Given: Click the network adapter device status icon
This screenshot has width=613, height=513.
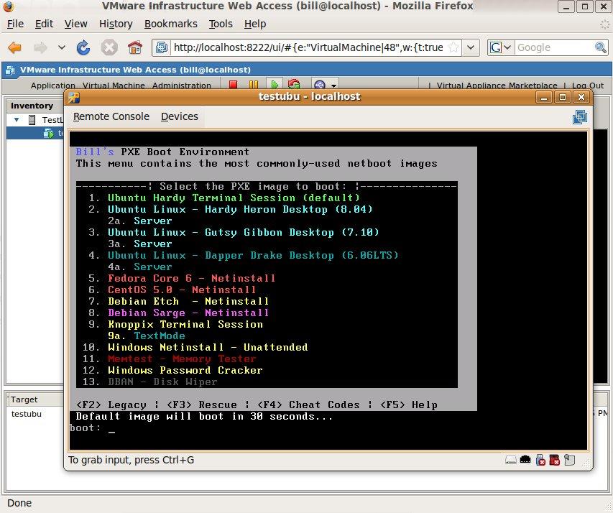Looking at the screenshot, I should pyautogui.click(x=525, y=460).
